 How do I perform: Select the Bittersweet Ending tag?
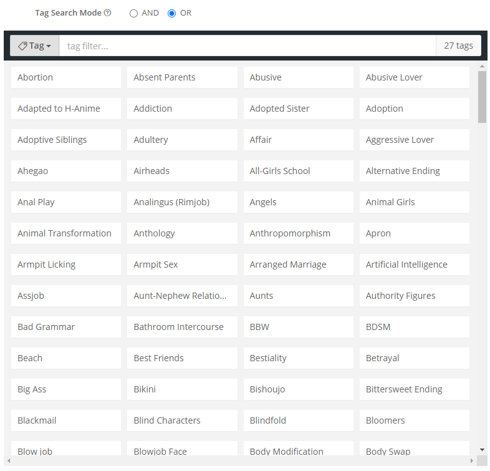tap(414, 389)
